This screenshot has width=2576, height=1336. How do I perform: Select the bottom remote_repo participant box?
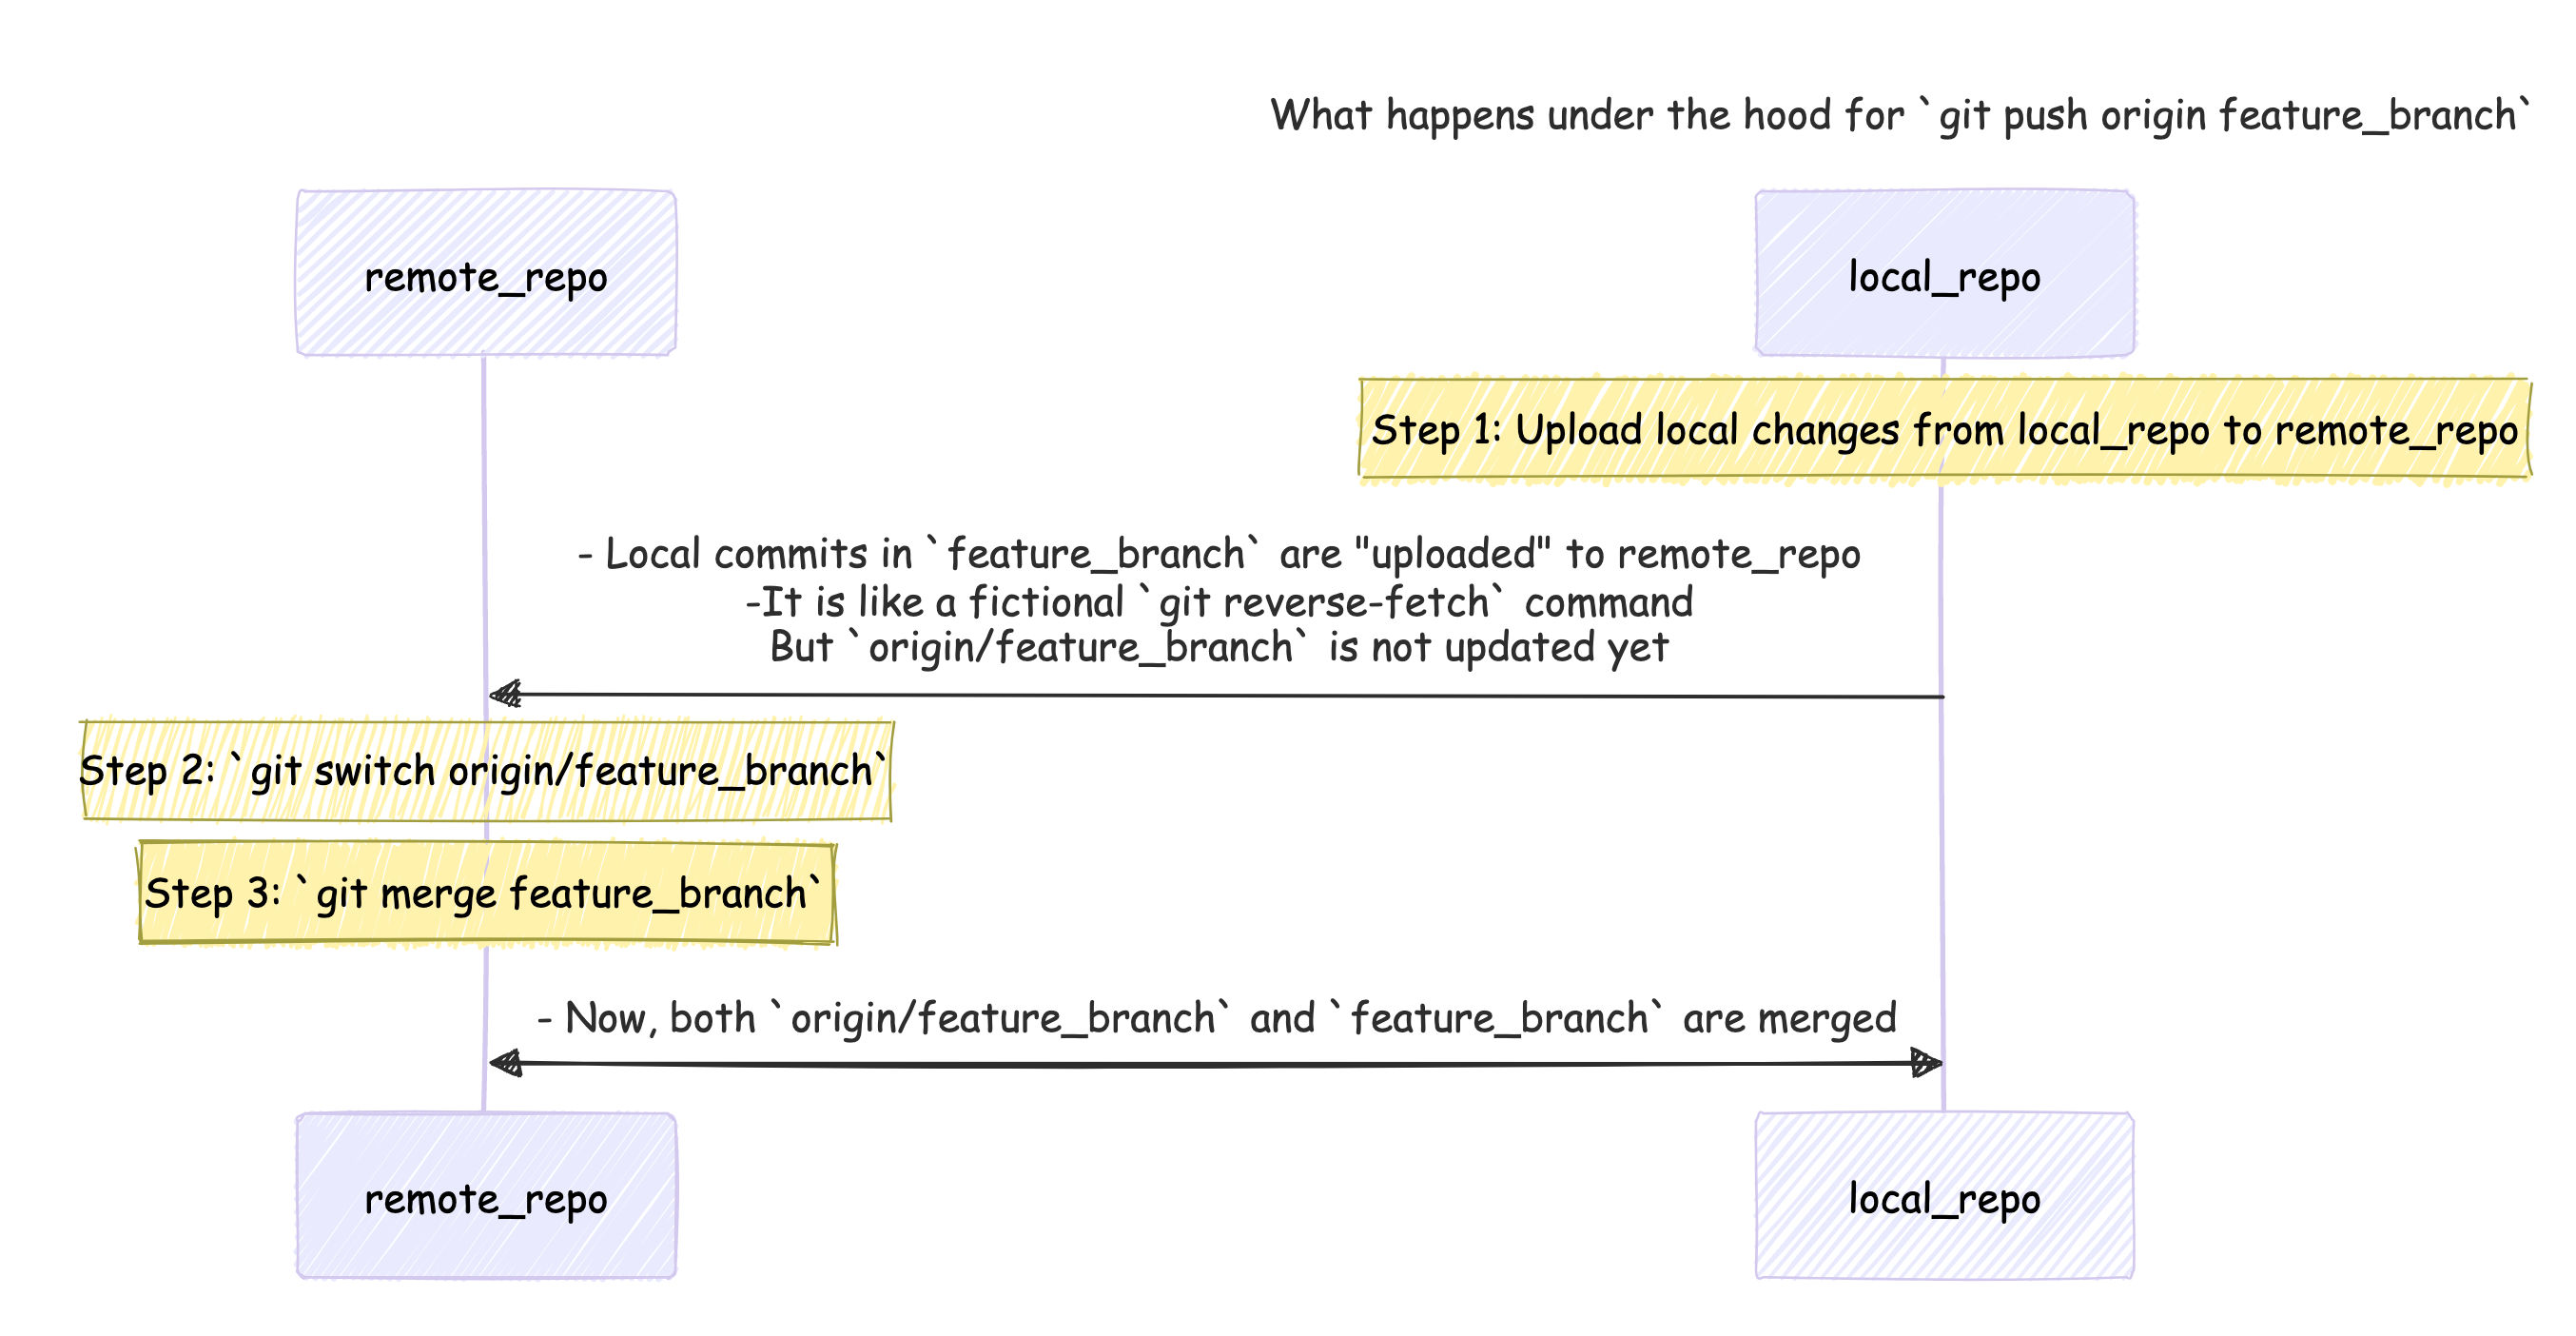(486, 1195)
